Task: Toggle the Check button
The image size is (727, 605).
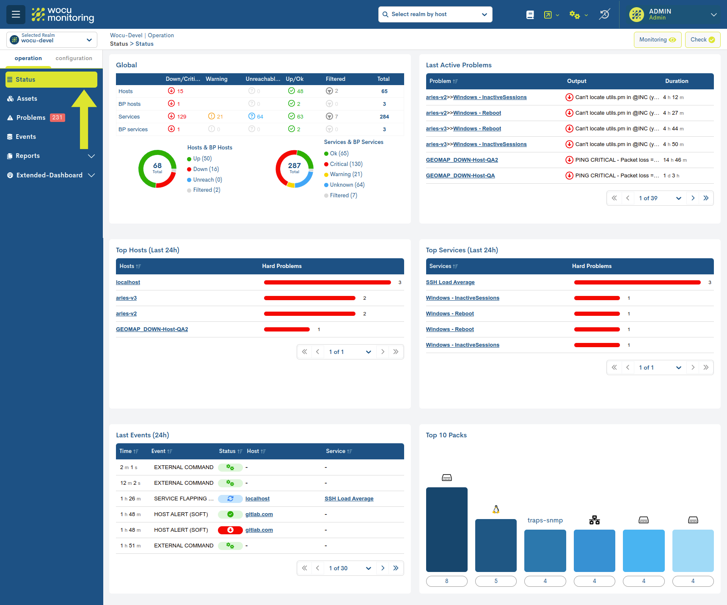Action: 702,40
